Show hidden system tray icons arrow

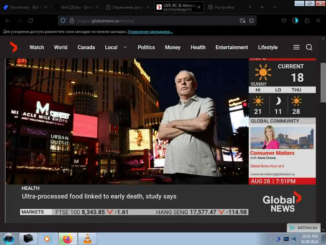(271, 239)
